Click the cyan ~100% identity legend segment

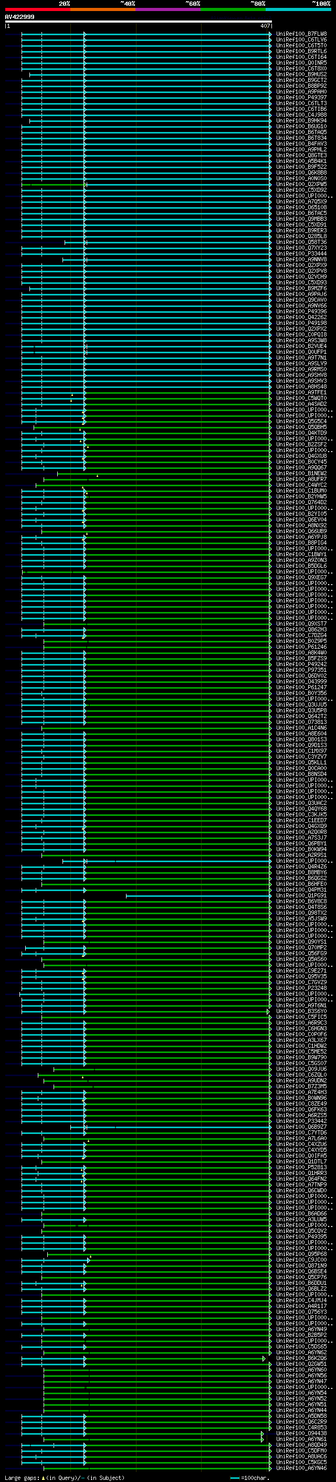tap(299, 9)
